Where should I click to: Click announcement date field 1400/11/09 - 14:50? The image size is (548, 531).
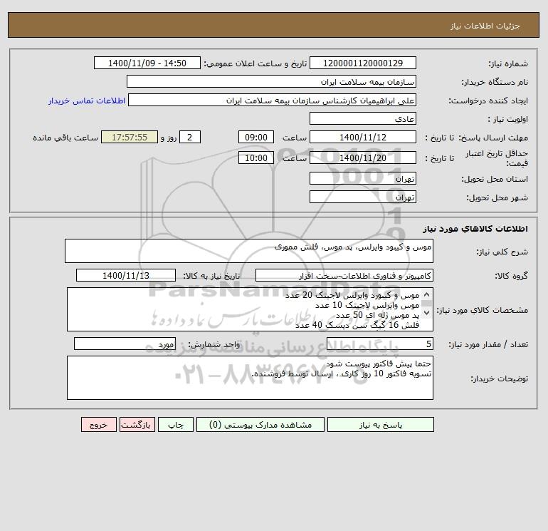pos(147,63)
